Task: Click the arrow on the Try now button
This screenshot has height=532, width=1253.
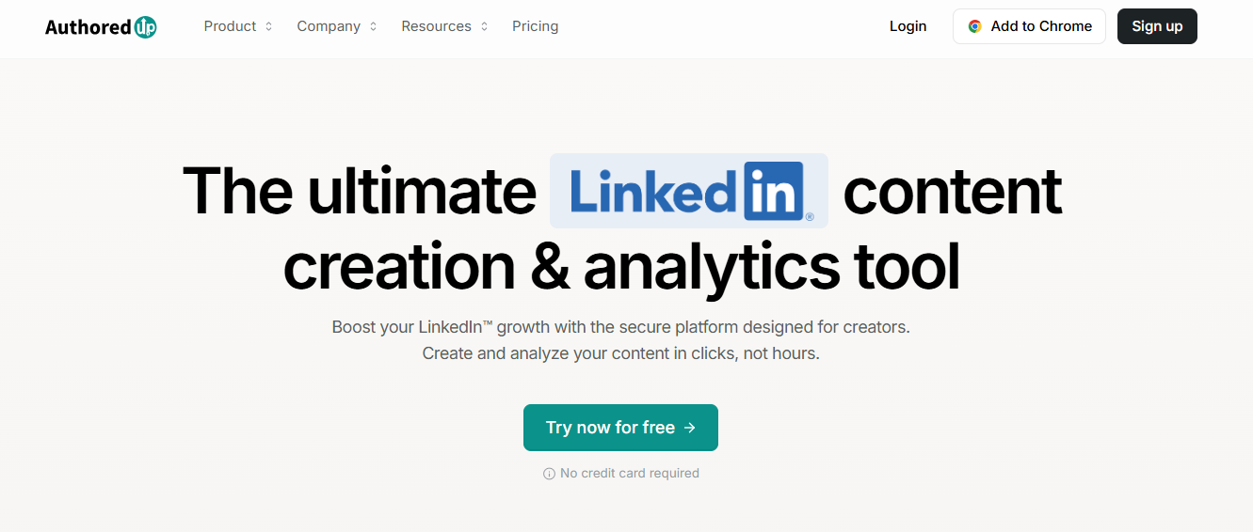Action: [690, 428]
